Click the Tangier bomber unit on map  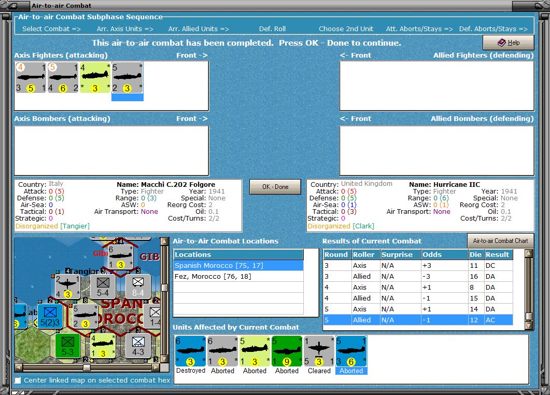pyautogui.click(x=68, y=287)
